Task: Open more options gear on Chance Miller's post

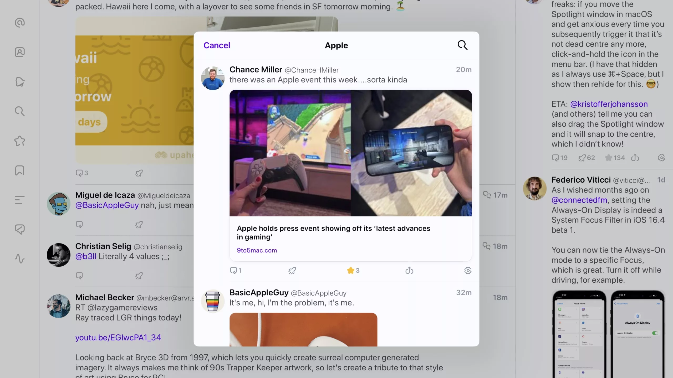Action: 468,271
